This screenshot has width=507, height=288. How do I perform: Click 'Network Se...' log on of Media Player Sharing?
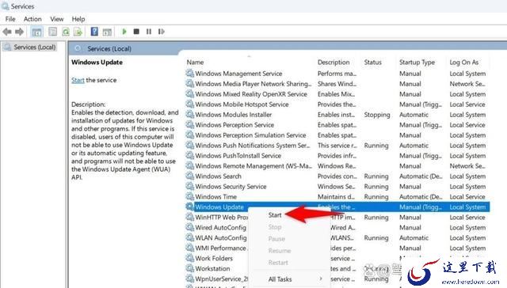tap(467, 84)
